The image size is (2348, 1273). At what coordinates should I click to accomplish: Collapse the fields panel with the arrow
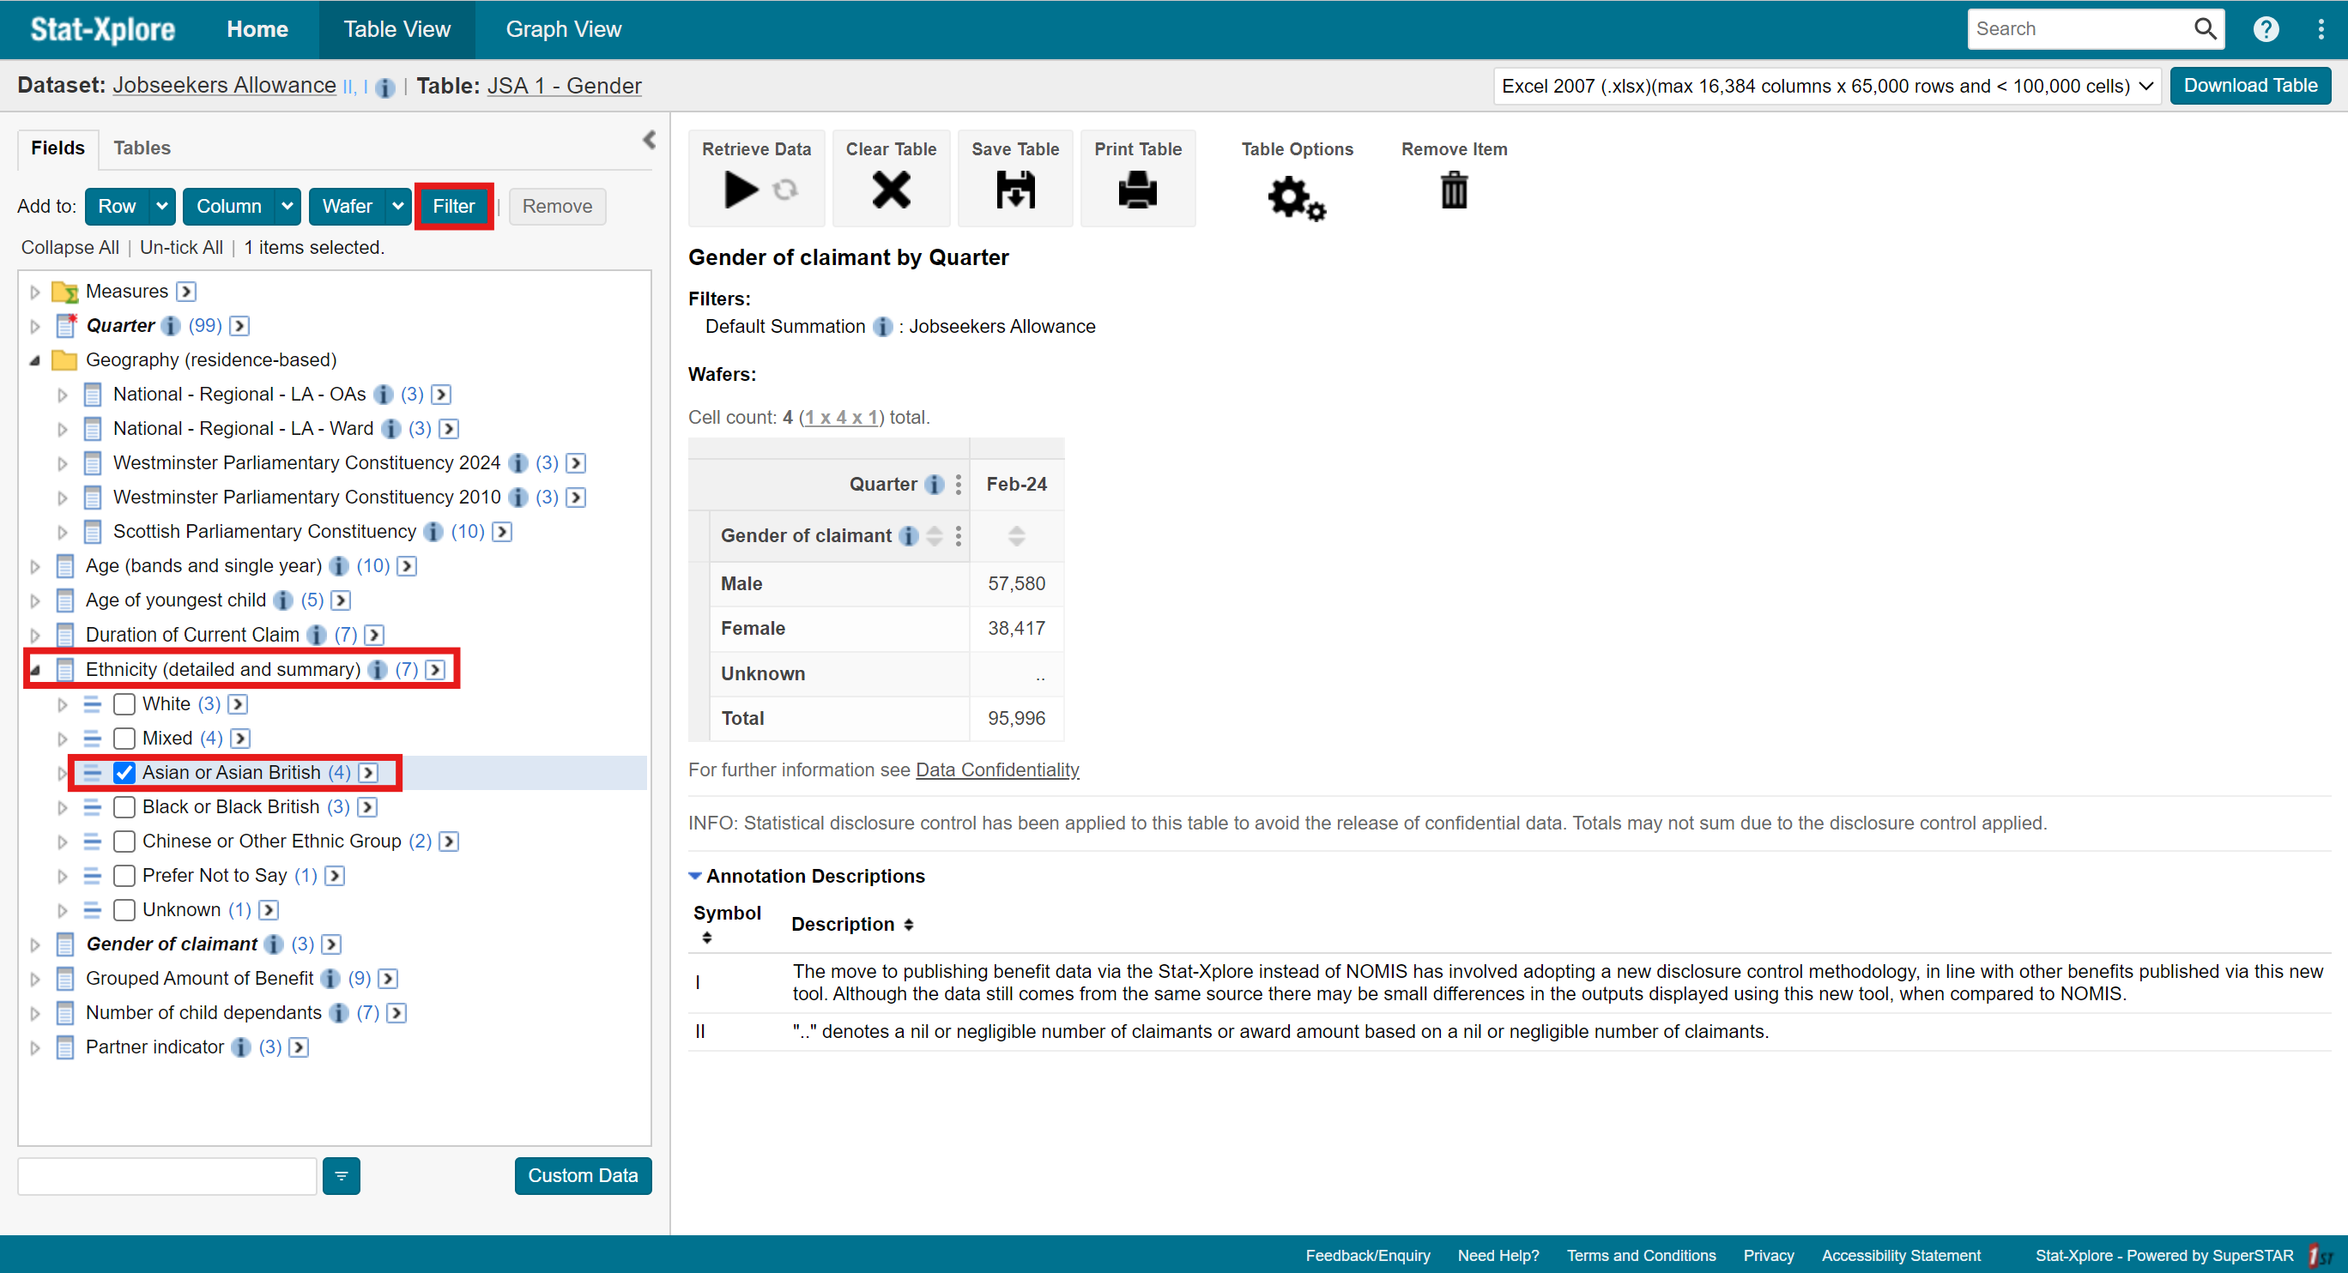pyautogui.click(x=649, y=140)
